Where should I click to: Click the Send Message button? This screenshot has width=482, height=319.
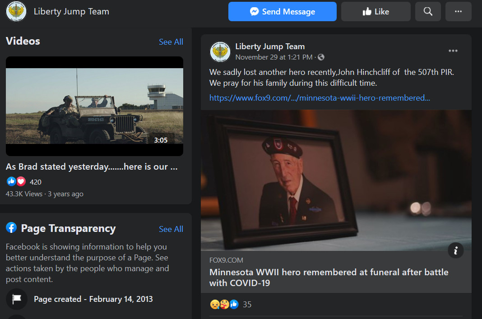(282, 11)
